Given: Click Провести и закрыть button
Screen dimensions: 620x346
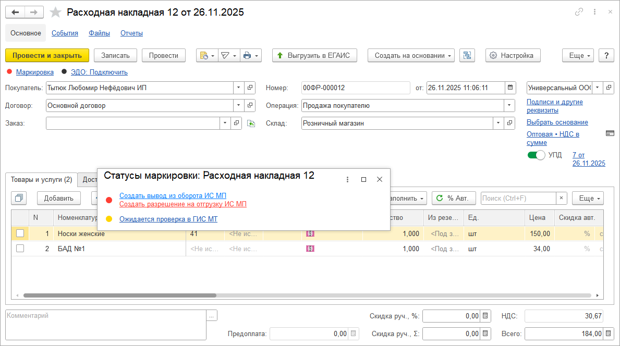Looking at the screenshot, I should (x=47, y=55).
